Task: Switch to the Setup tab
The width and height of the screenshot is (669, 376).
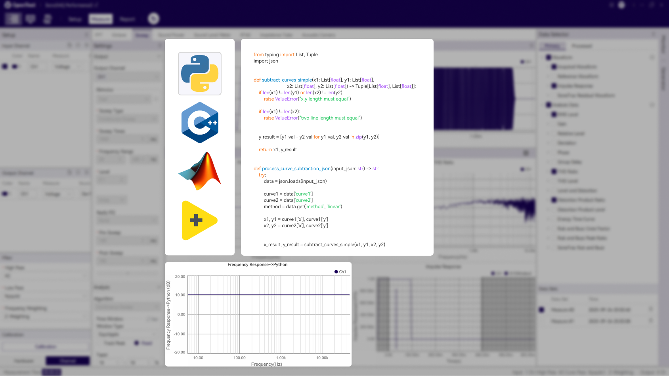Action: (x=75, y=19)
